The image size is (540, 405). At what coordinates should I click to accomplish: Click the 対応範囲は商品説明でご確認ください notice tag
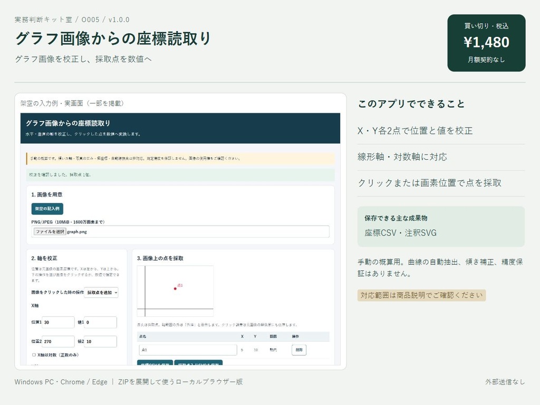(421, 295)
